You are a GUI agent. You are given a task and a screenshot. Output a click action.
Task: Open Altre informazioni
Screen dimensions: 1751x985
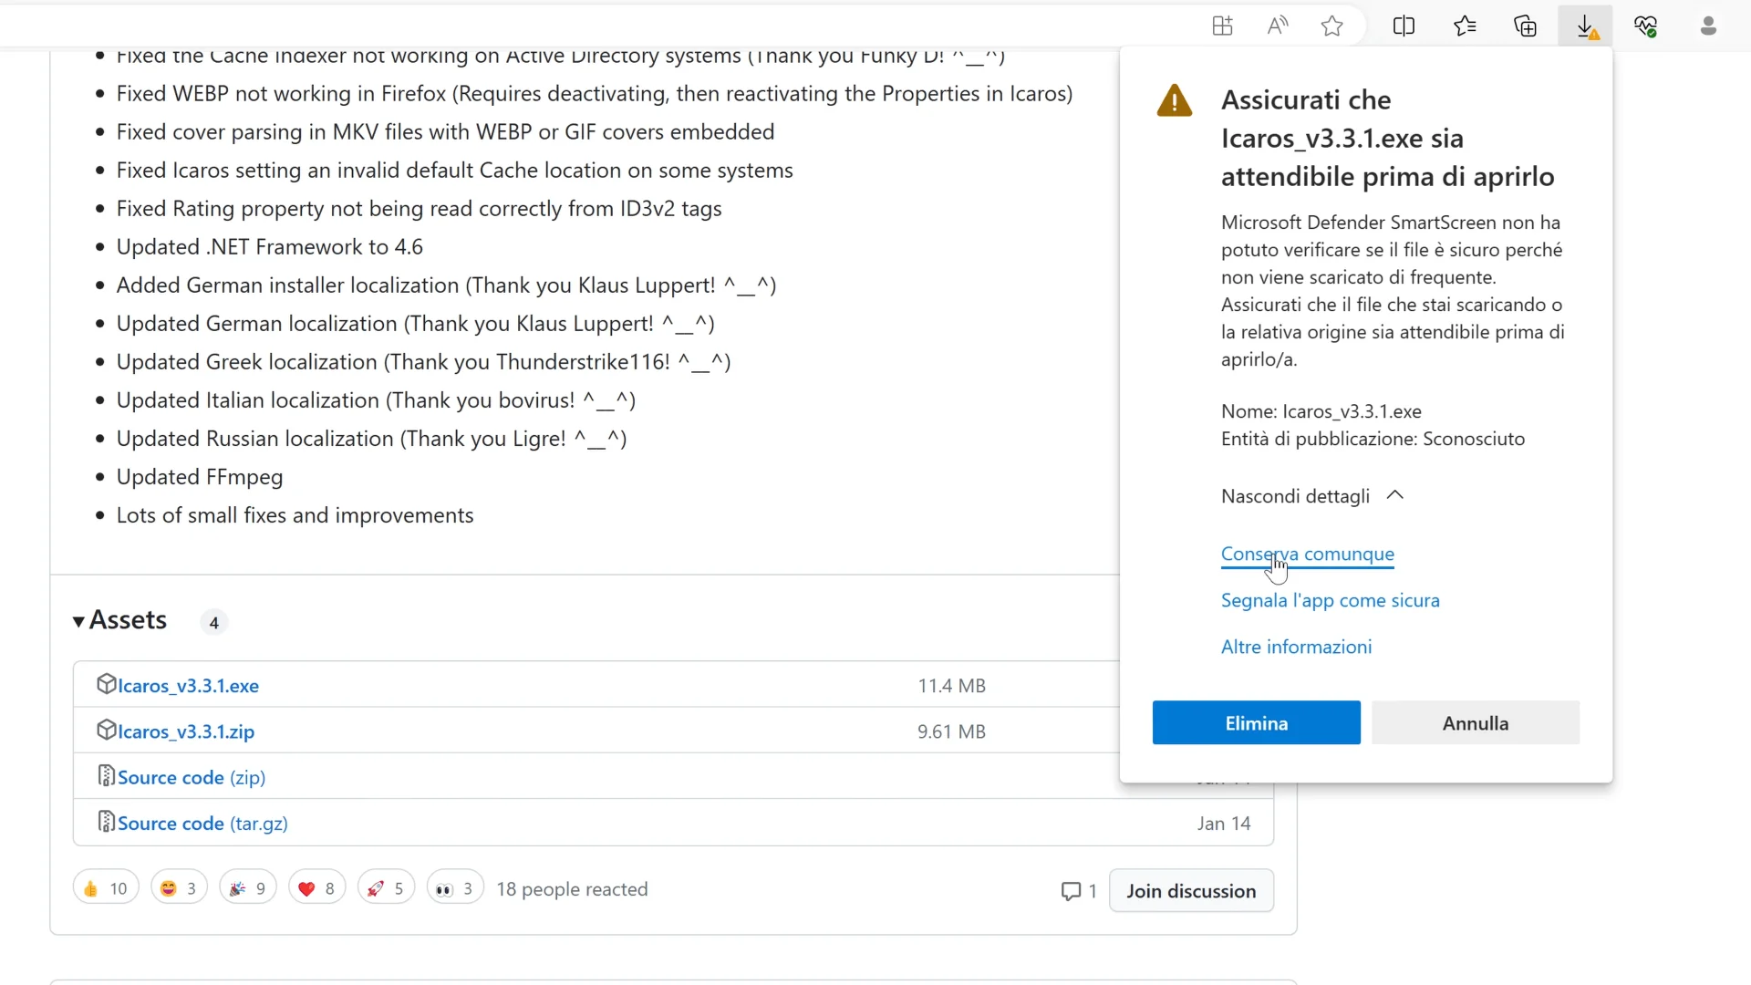point(1296,647)
